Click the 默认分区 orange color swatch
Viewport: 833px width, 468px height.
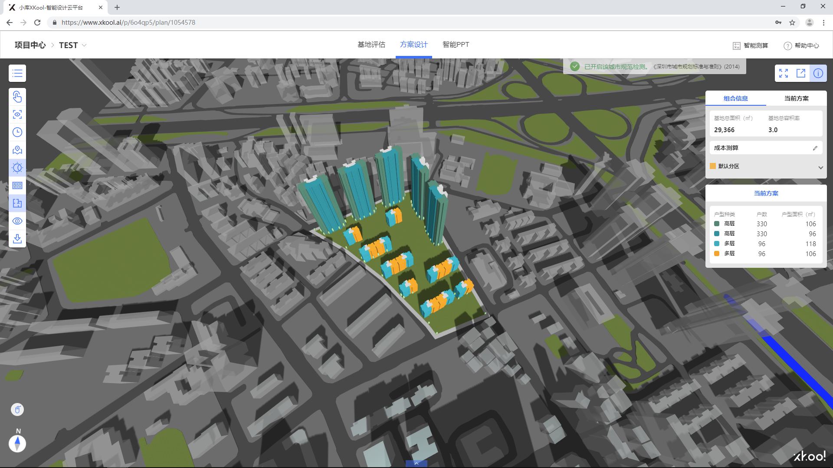pyautogui.click(x=713, y=166)
